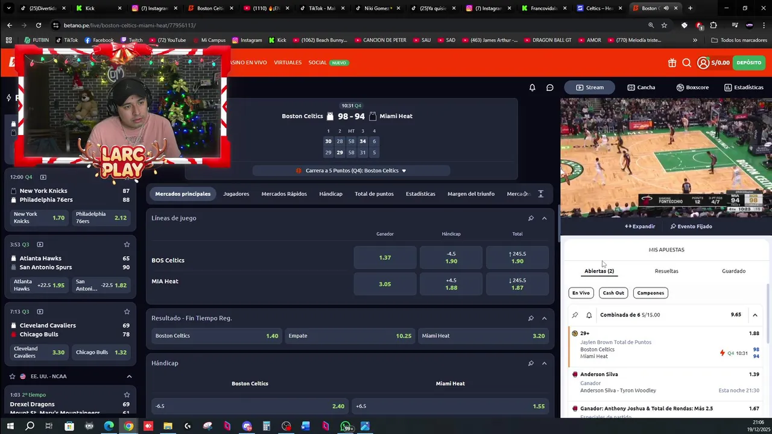The image size is (772, 434).
Task: Open the chat bubble icon
Action: [549, 87]
